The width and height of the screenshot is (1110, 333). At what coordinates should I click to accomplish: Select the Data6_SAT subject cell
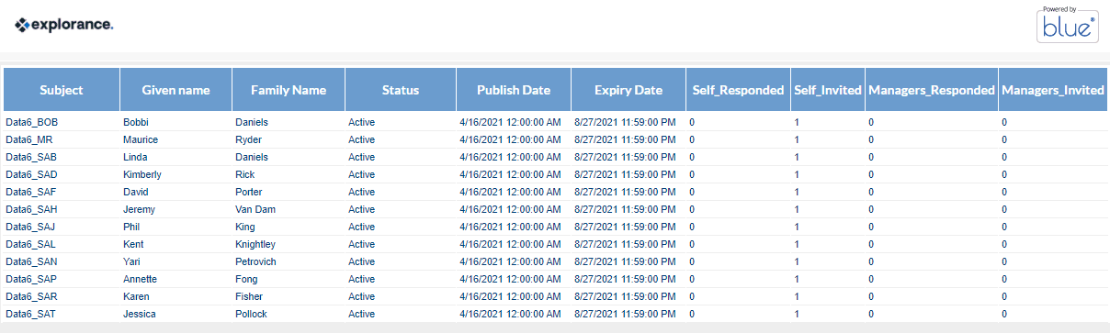pyautogui.click(x=31, y=314)
